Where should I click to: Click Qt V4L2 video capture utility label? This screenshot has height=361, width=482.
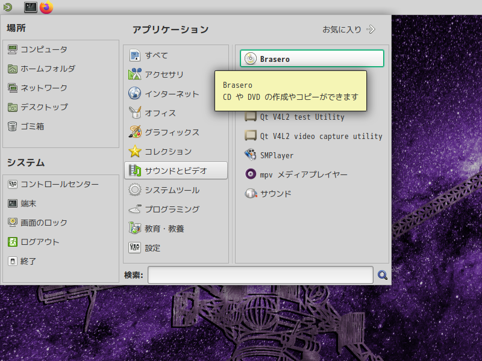click(321, 136)
